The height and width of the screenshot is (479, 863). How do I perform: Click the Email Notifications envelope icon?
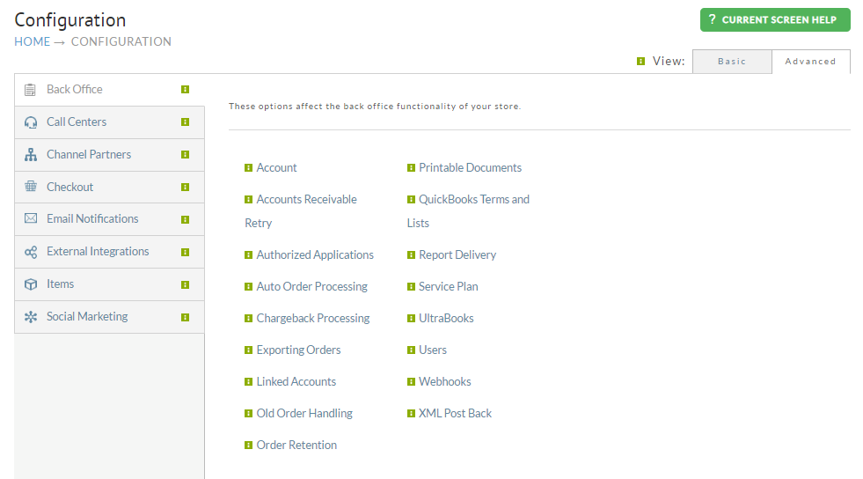[31, 218]
